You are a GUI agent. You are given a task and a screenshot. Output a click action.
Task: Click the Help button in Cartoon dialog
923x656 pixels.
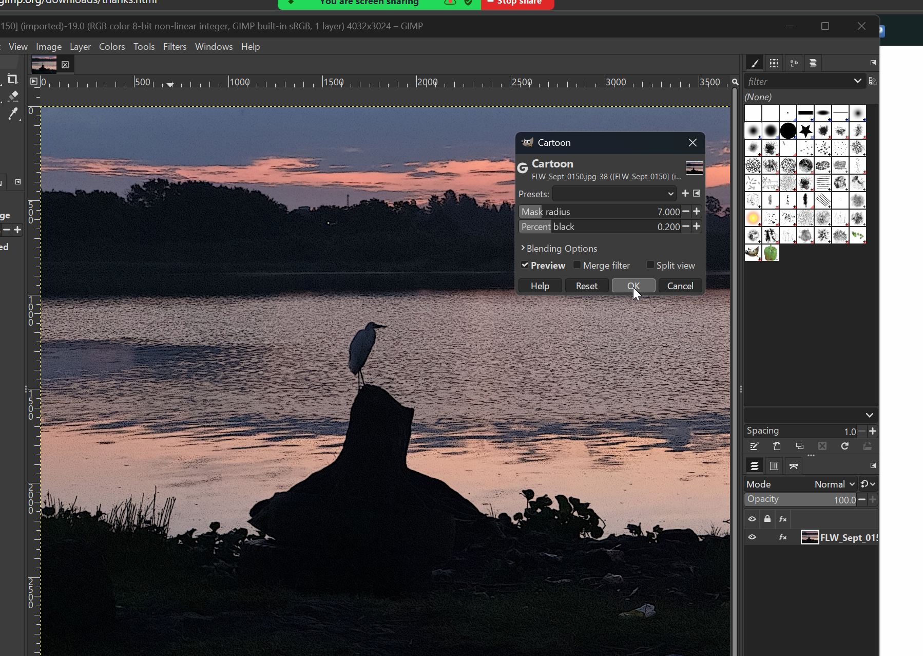point(540,286)
